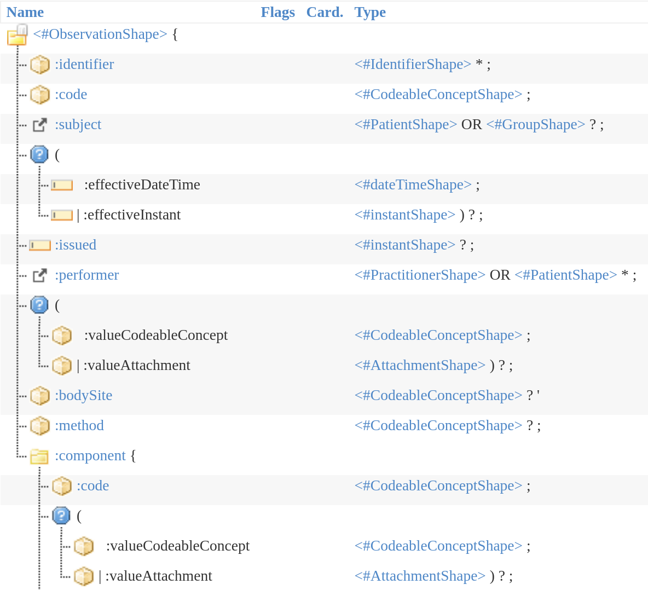Click the folder icon beside :component
The height and width of the screenshot is (590, 648).
[x=39, y=456]
